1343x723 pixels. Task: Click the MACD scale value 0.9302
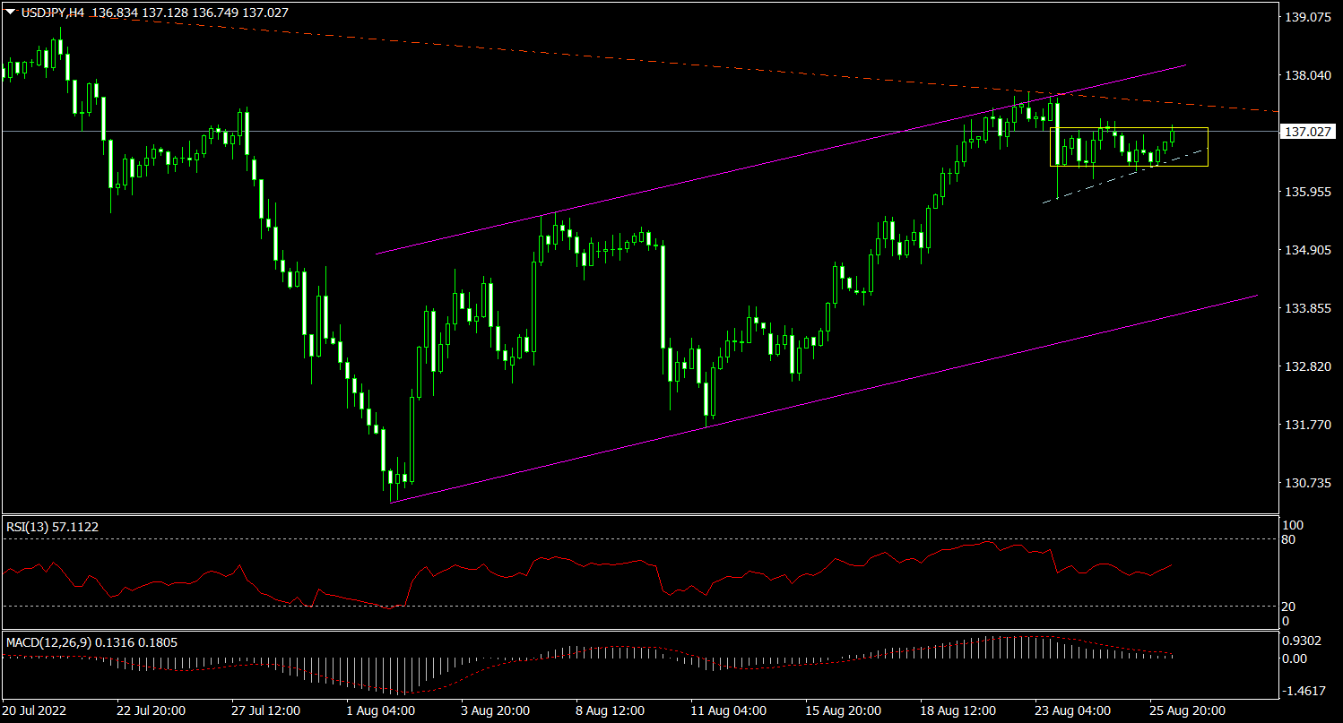click(1302, 641)
